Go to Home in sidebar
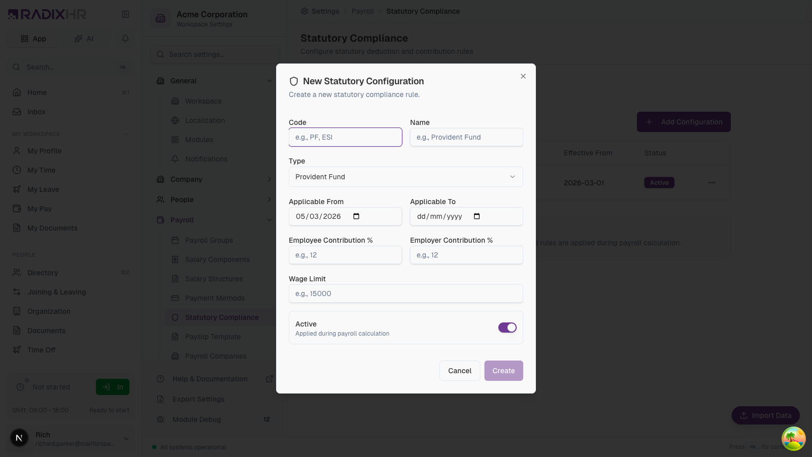This screenshot has height=457, width=812. tap(70, 92)
